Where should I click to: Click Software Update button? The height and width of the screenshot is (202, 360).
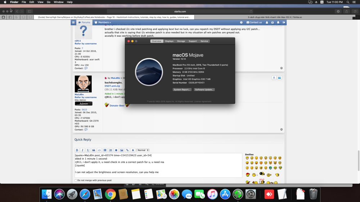[x=204, y=89]
